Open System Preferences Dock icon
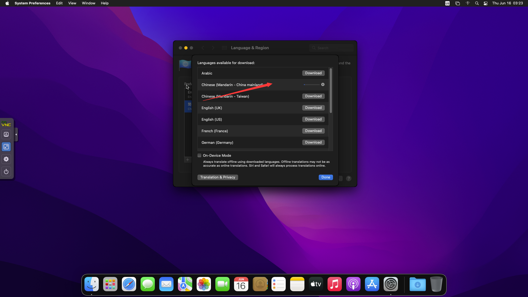Viewport: 528px width, 297px height. tap(391, 284)
